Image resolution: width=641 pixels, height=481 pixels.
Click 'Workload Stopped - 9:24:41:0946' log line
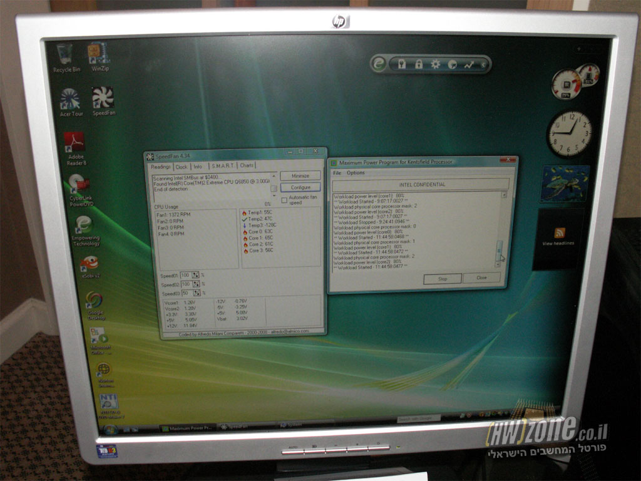(371, 222)
